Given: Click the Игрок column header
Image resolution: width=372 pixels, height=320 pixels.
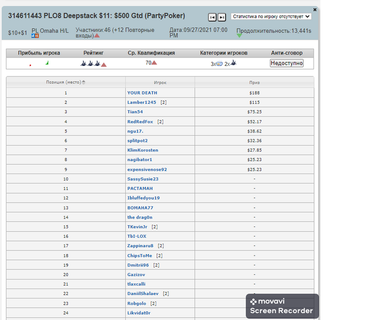Looking at the screenshot, I should [x=160, y=82].
